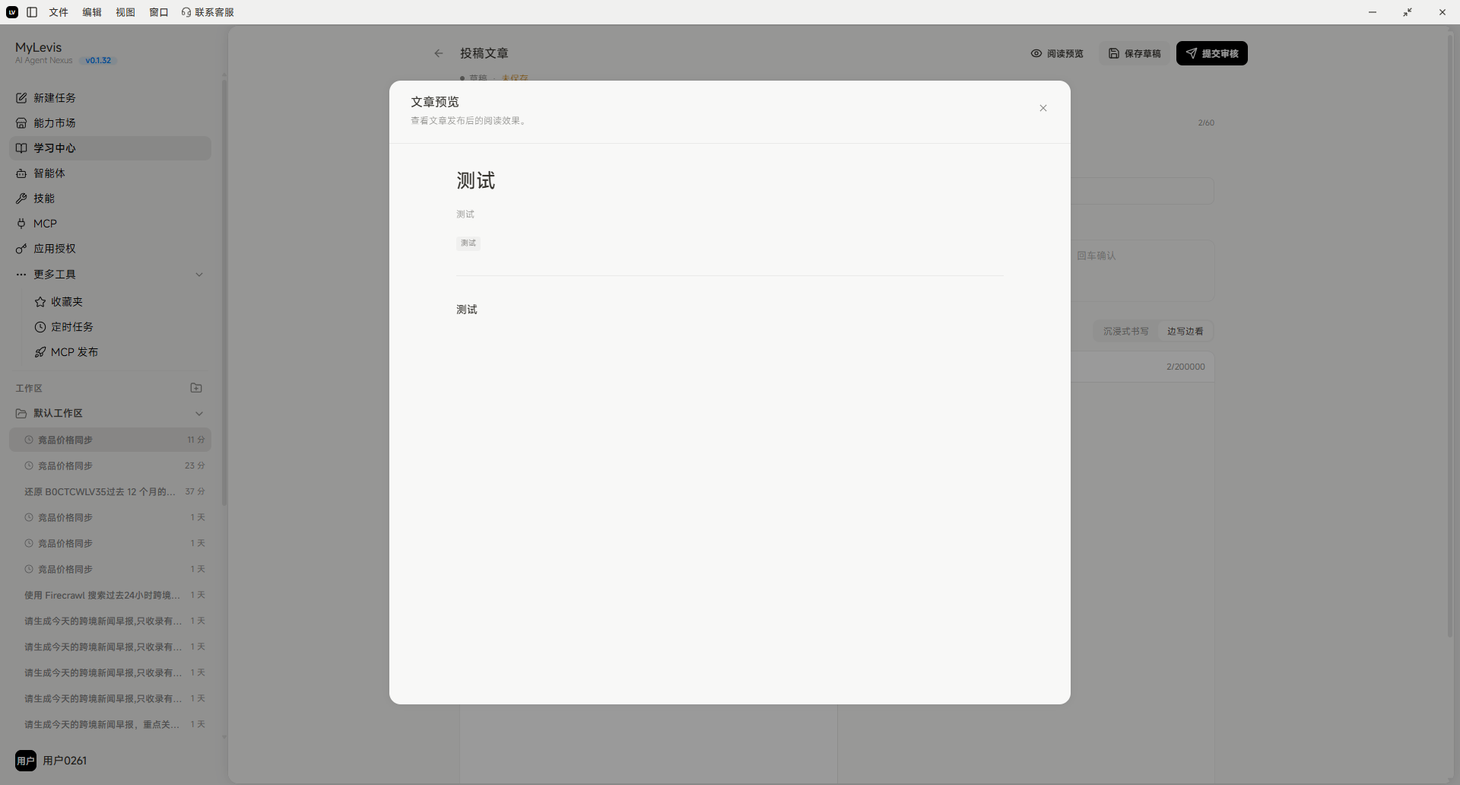Viewport: 1460px width, 785px height.
Task: Open 定时任务 clock item
Action: pyautogui.click(x=119, y=327)
